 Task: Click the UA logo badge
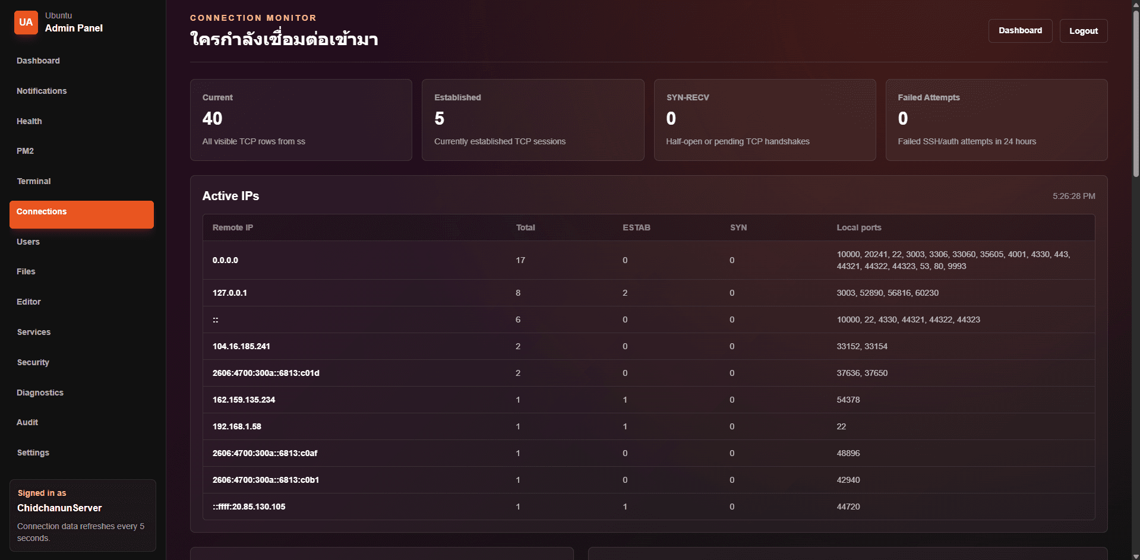(x=26, y=23)
